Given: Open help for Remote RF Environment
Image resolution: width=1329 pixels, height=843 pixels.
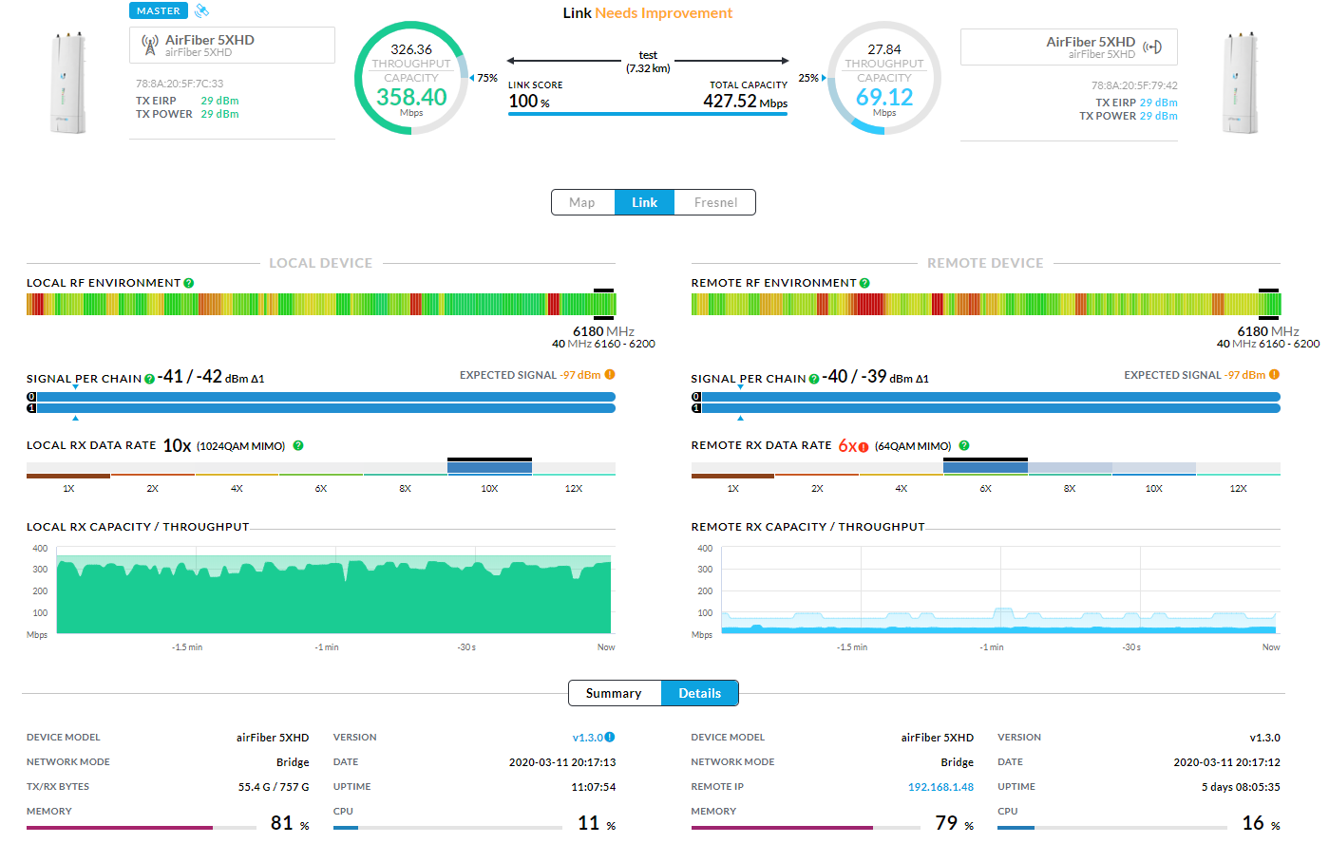Looking at the screenshot, I should click(864, 283).
